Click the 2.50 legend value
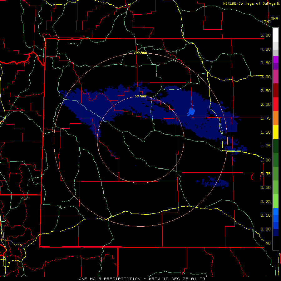This screenshot has height=281, width=281. tap(266, 91)
